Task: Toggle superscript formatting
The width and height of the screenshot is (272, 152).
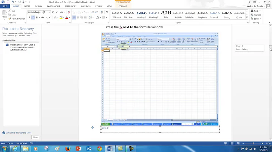Action: click(50, 17)
